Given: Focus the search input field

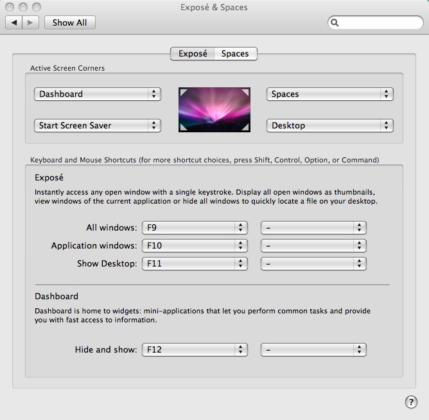Looking at the screenshot, I should (375, 22).
